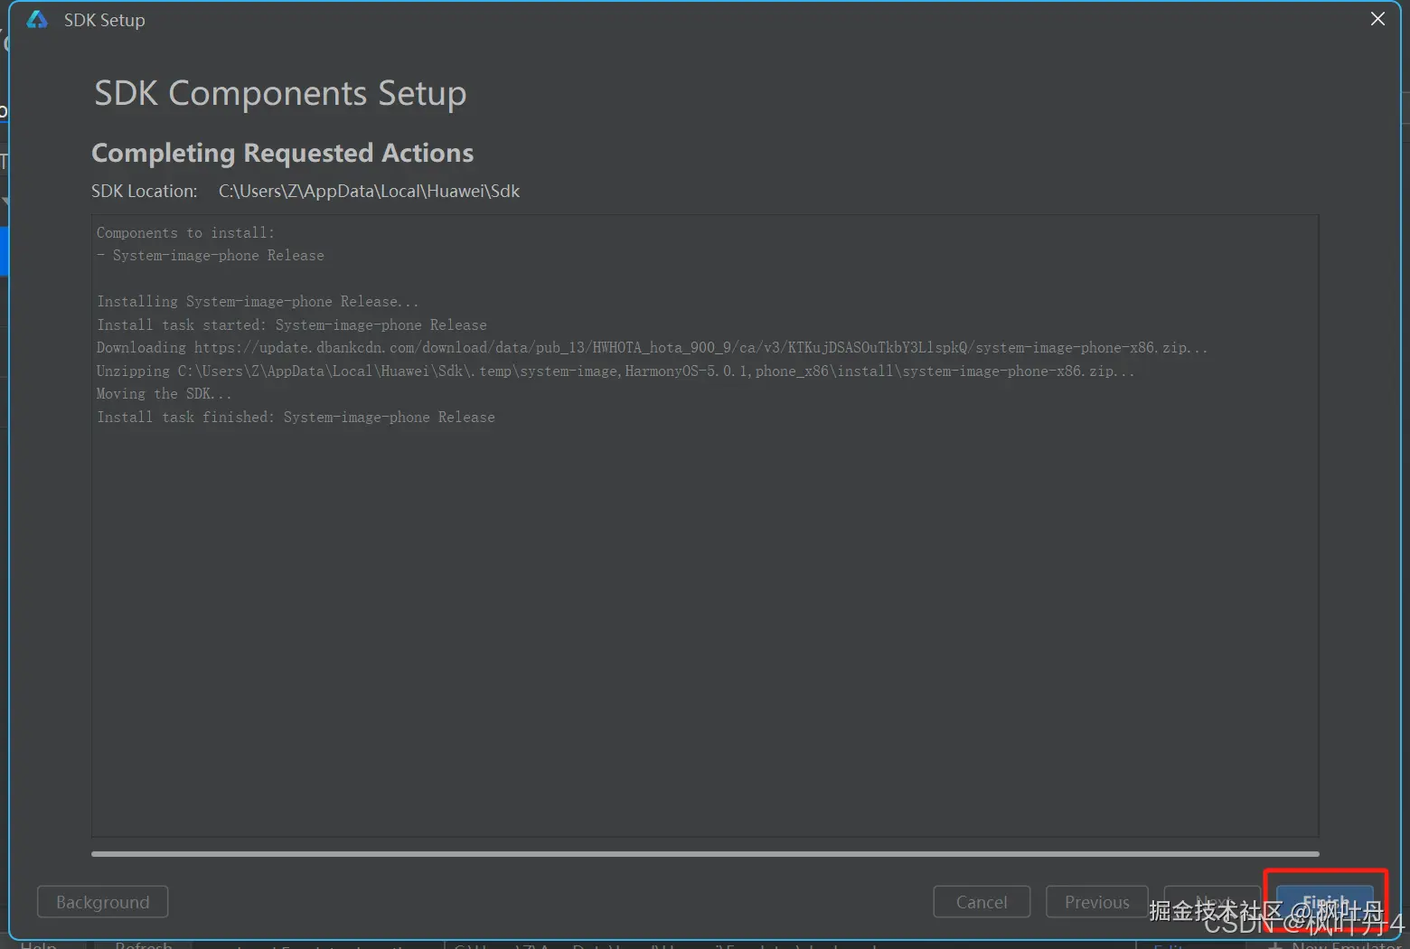The image size is (1410, 949).
Task: Click the Install task finished log line
Action: 296,417
